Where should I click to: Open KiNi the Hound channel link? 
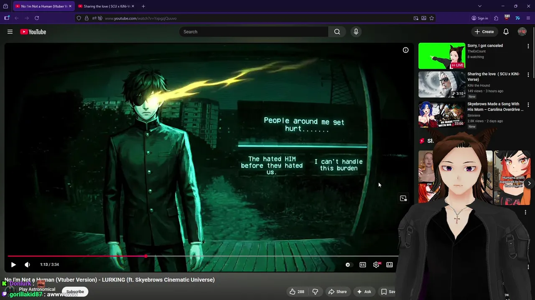click(x=479, y=85)
